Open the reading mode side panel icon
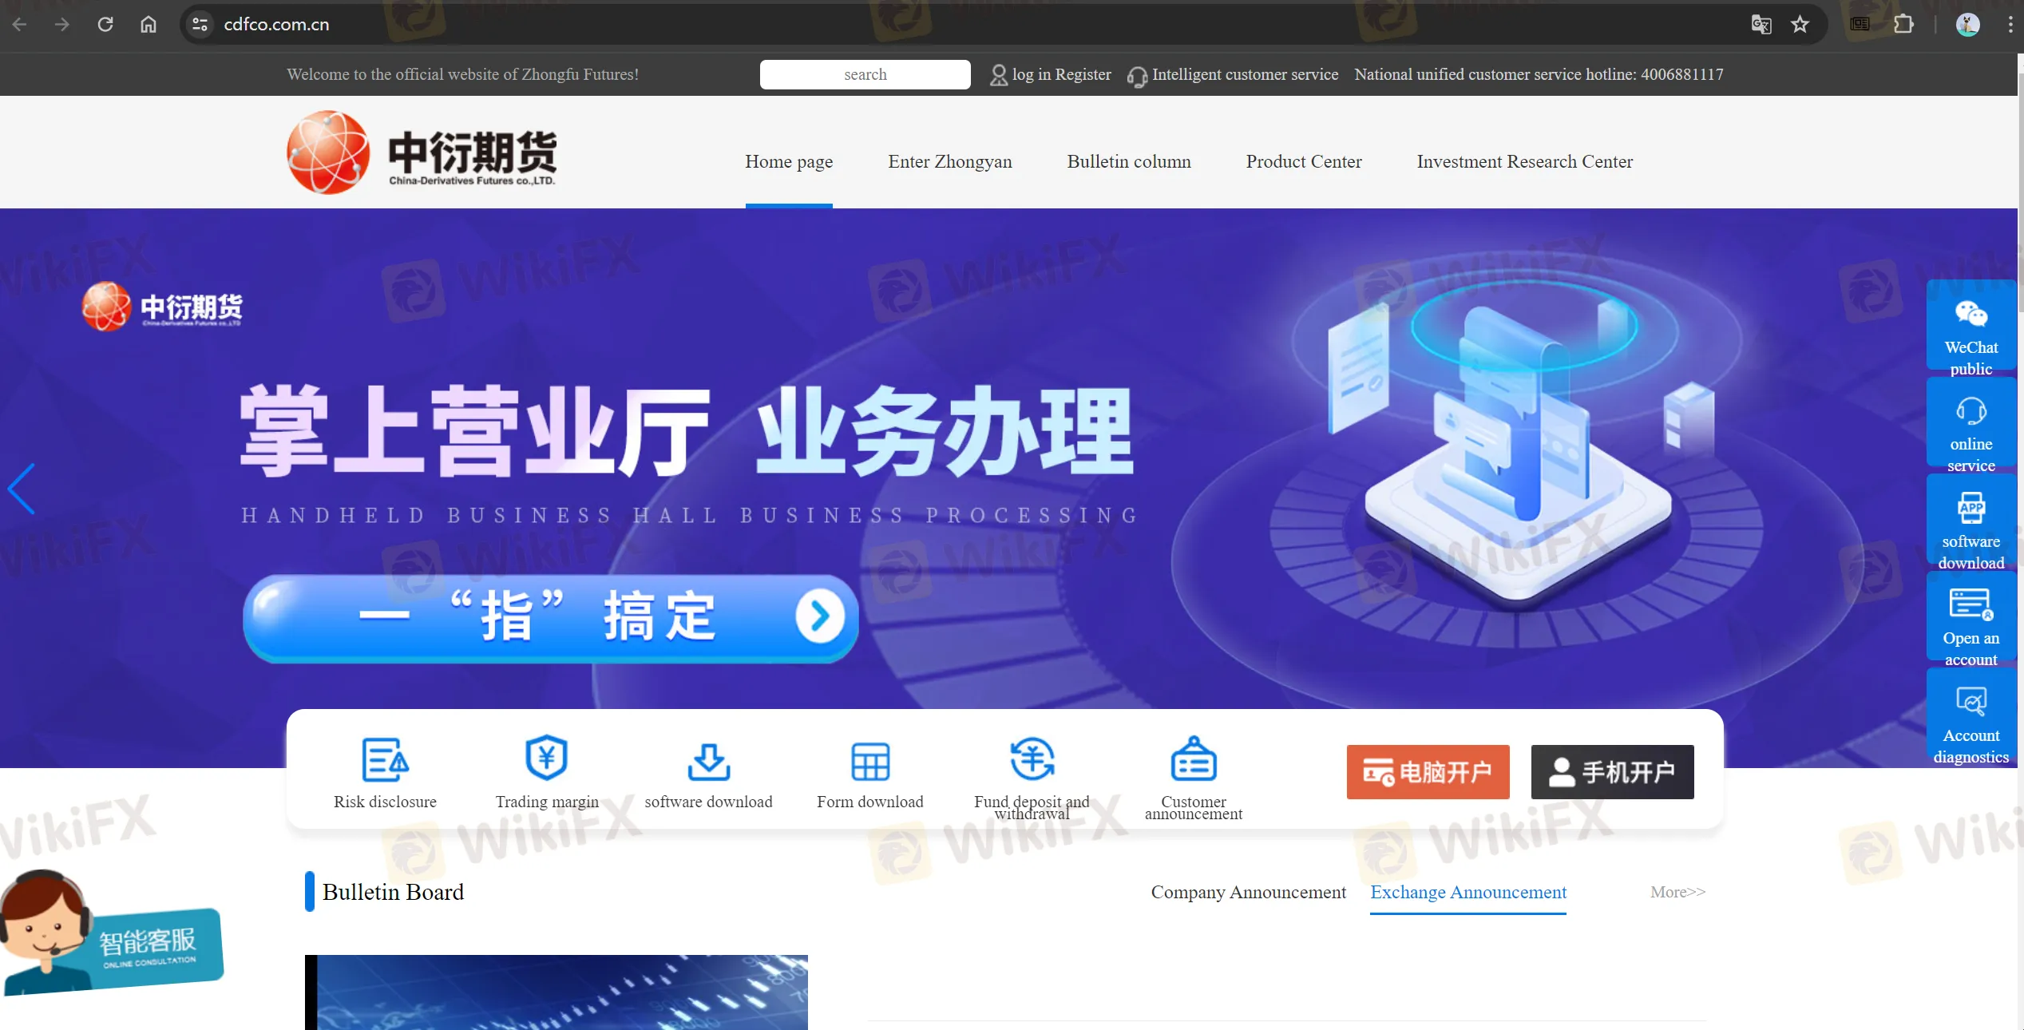This screenshot has height=1030, width=2024. coord(1860,25)
